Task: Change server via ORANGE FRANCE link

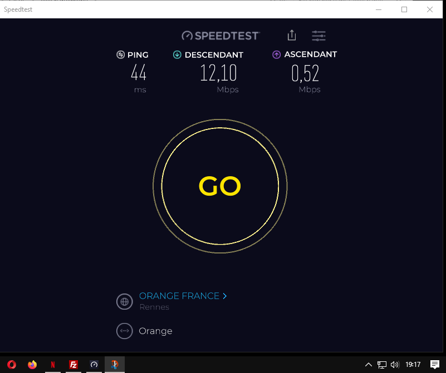Action: pyautogui.click(x=179, y=296)
